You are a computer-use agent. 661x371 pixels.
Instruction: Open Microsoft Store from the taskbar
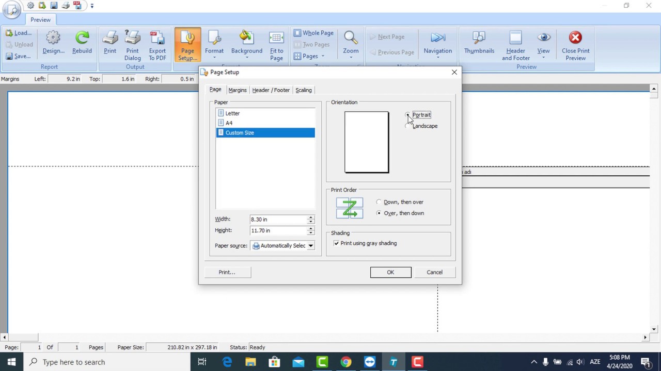point(274,362)
